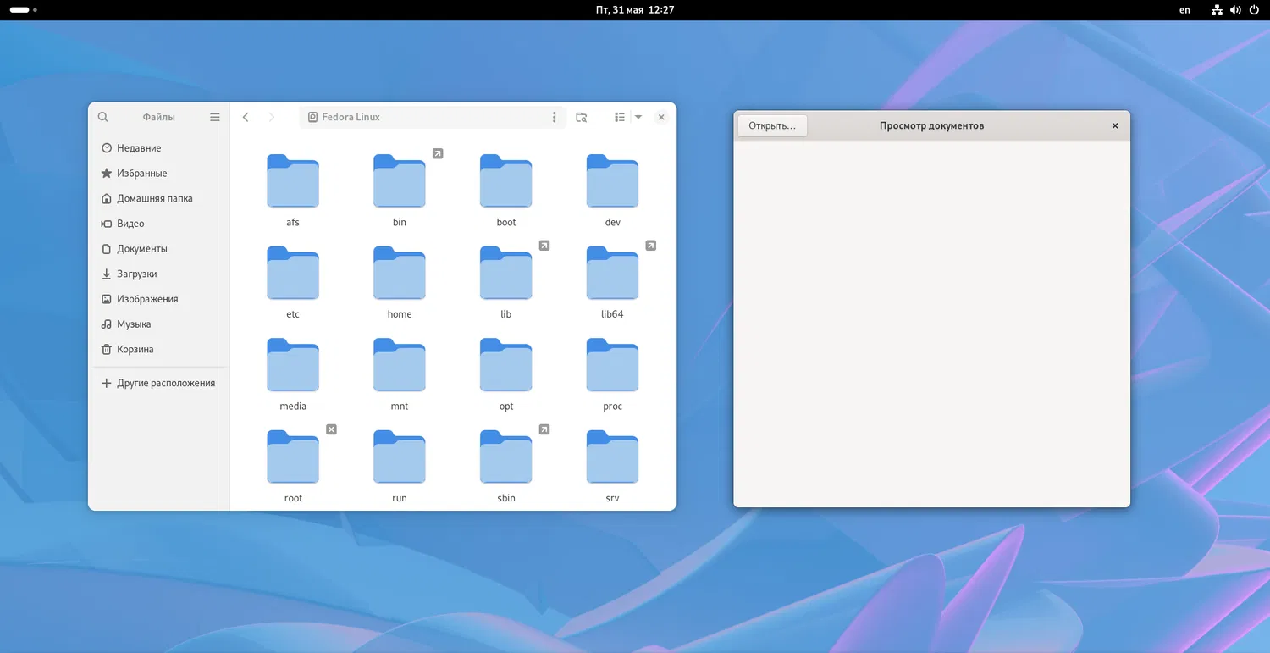1270x653 pixels.
Task: Go back with the left arrow
Action: 246,117
